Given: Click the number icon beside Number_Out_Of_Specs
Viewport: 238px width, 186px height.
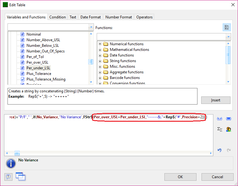Looking at the screenshot, I should [22, 51].
